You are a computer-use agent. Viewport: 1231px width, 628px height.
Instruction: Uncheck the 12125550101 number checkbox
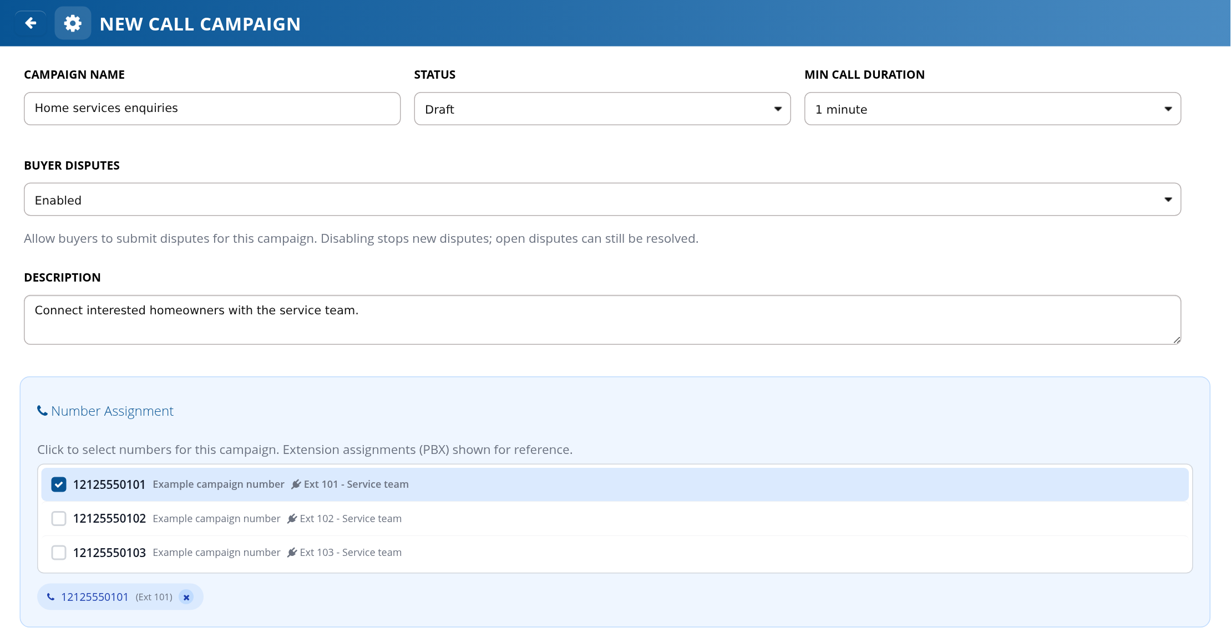[59, 484]
